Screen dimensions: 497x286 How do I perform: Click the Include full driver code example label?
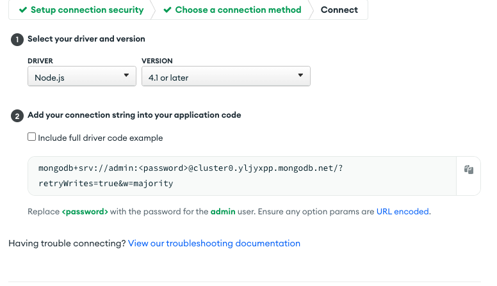click(x=101, y=138)
